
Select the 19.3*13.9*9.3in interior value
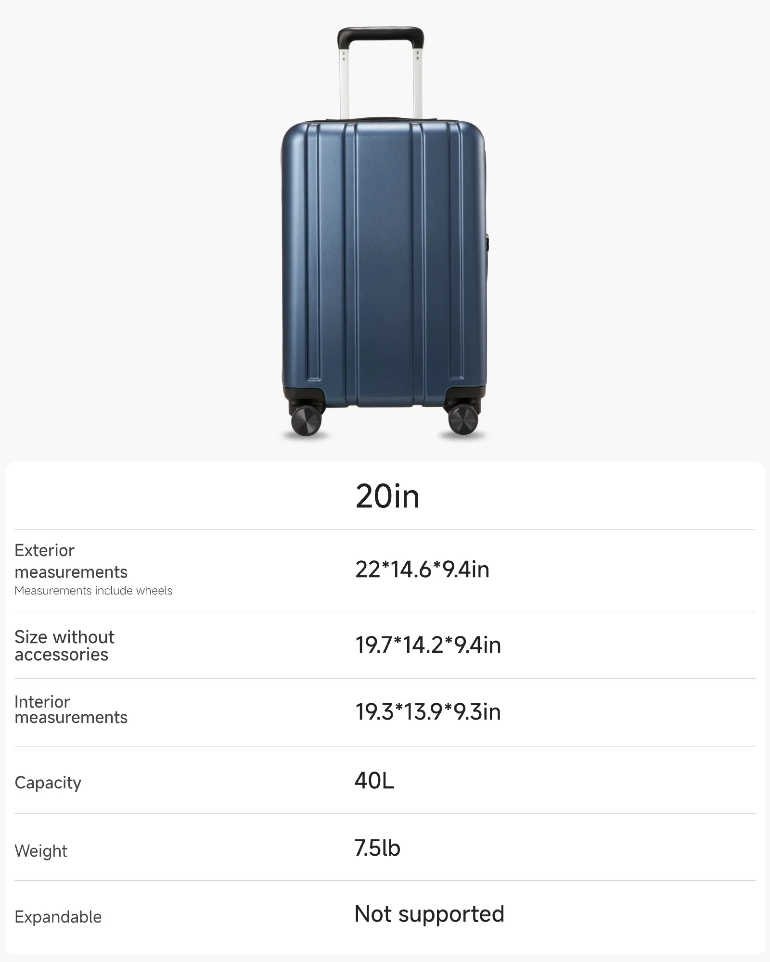click(428, 712)
